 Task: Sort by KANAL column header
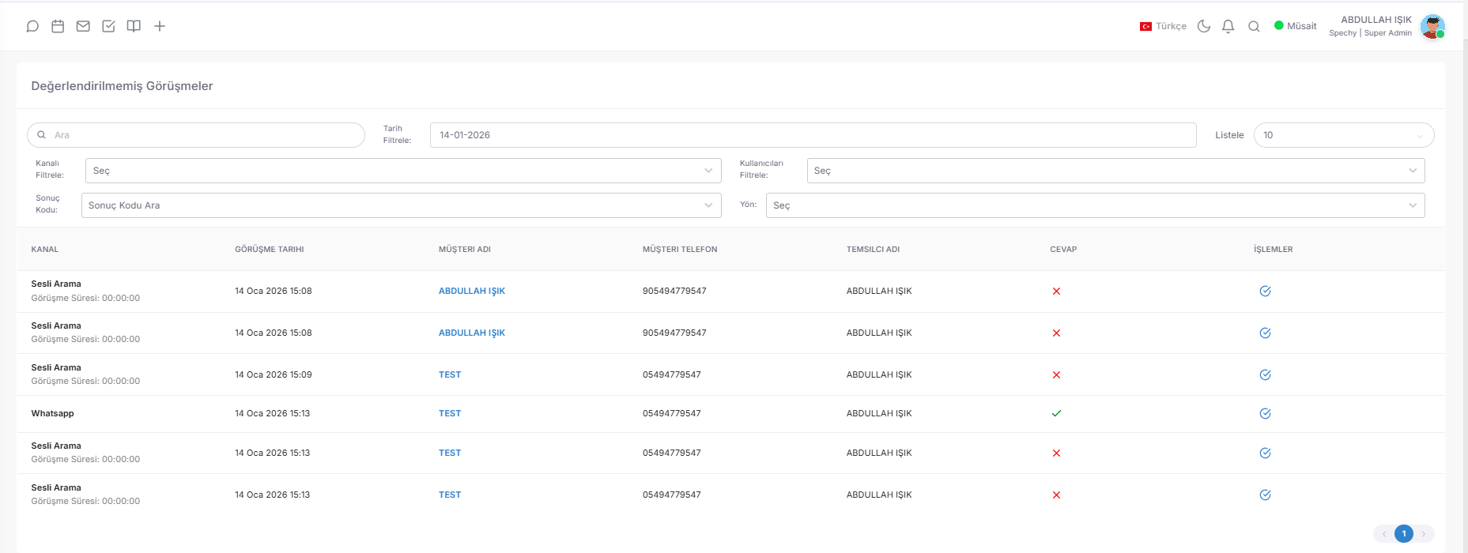click(x=45, y=249)
